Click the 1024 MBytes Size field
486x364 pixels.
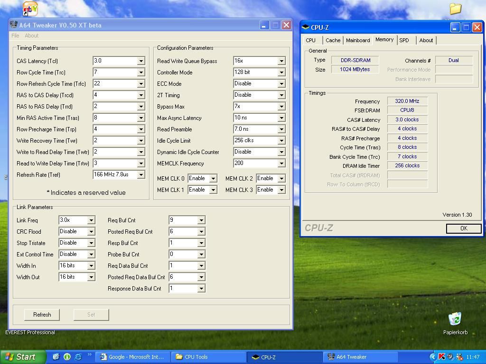click(x=355, y=69)
